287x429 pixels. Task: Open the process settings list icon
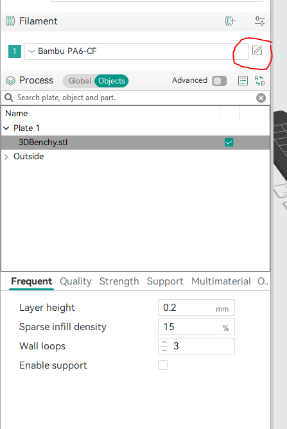click(x=243, y=81)
